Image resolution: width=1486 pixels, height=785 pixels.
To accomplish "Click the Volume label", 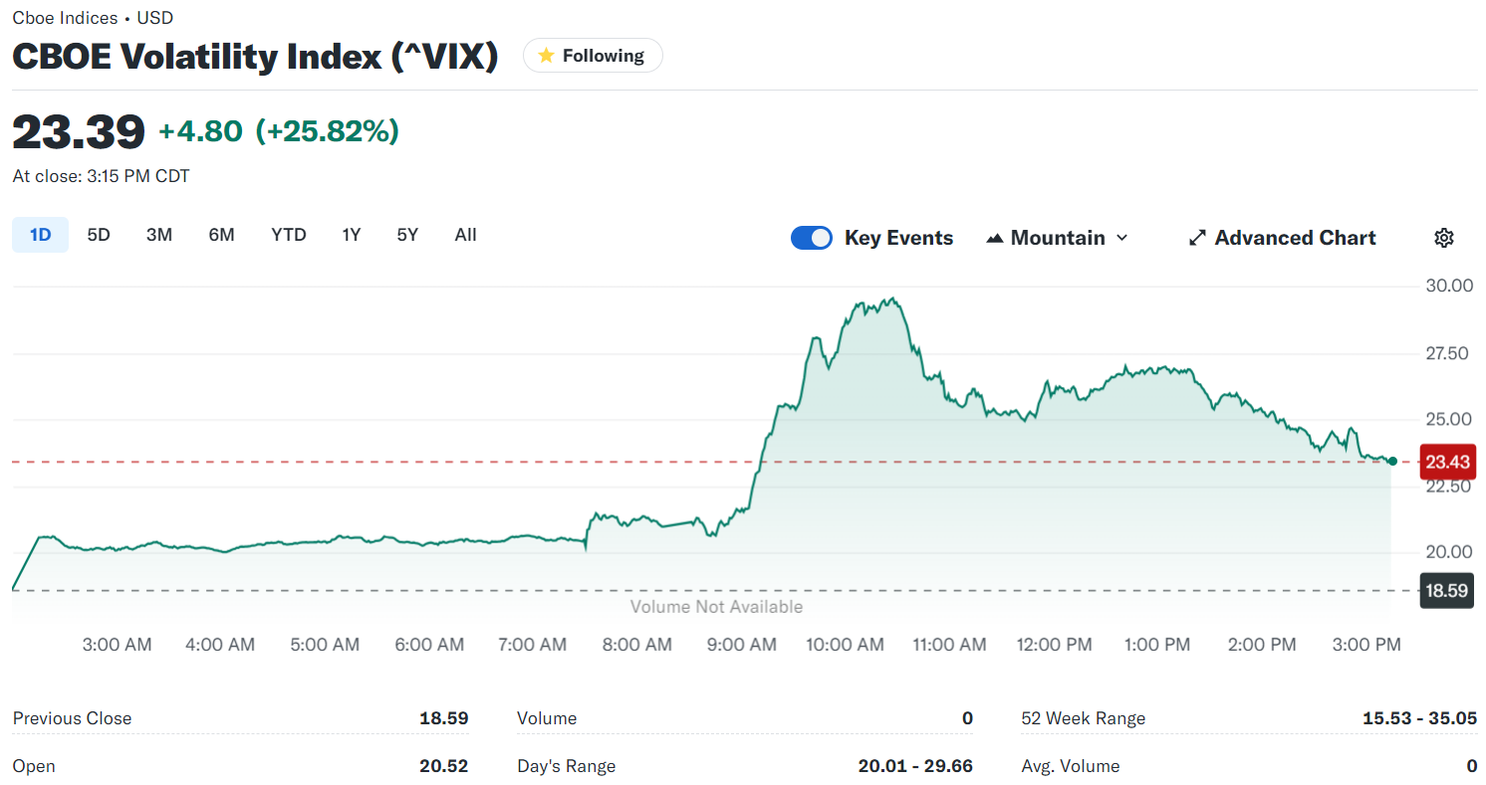I will point(547,718).
